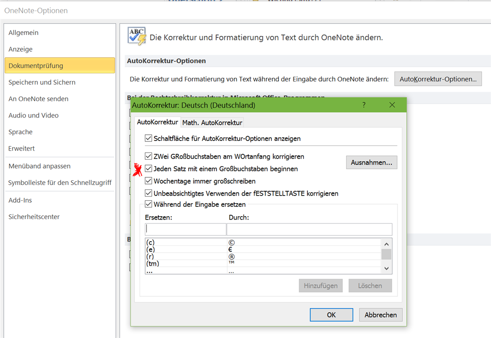Click Abbrechen in AutoKorrektur dialog
Viewport: 491px width, 338px height.
380,315
